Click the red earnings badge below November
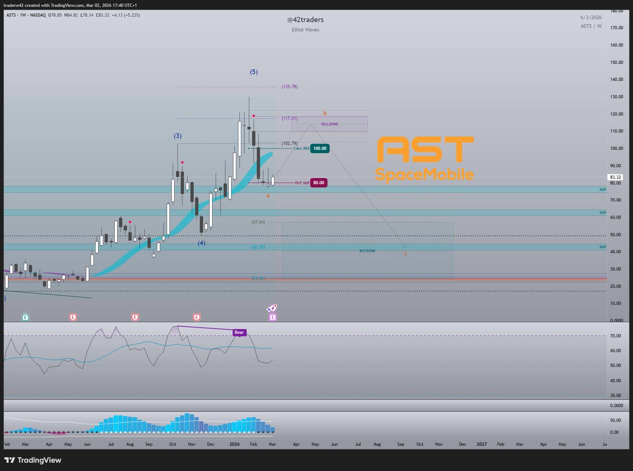 point(196,317)
